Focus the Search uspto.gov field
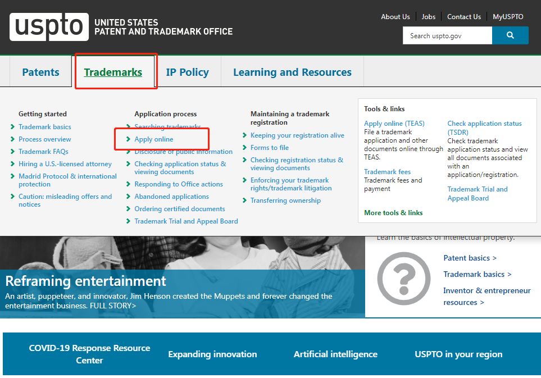This screenshot has height=378, width=541. click(447, 35)
